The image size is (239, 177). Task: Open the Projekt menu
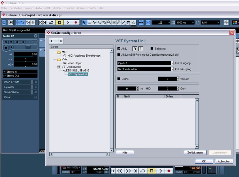coord(29,8)
